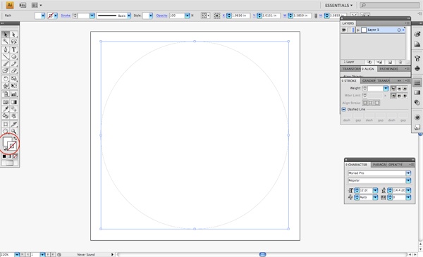Pick the Mesh tool
423x257 pixels.
click(x=6, y=102)
